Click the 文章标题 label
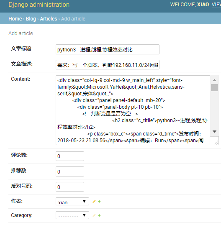The image size is (221, 225). click(x=22, y=49)
